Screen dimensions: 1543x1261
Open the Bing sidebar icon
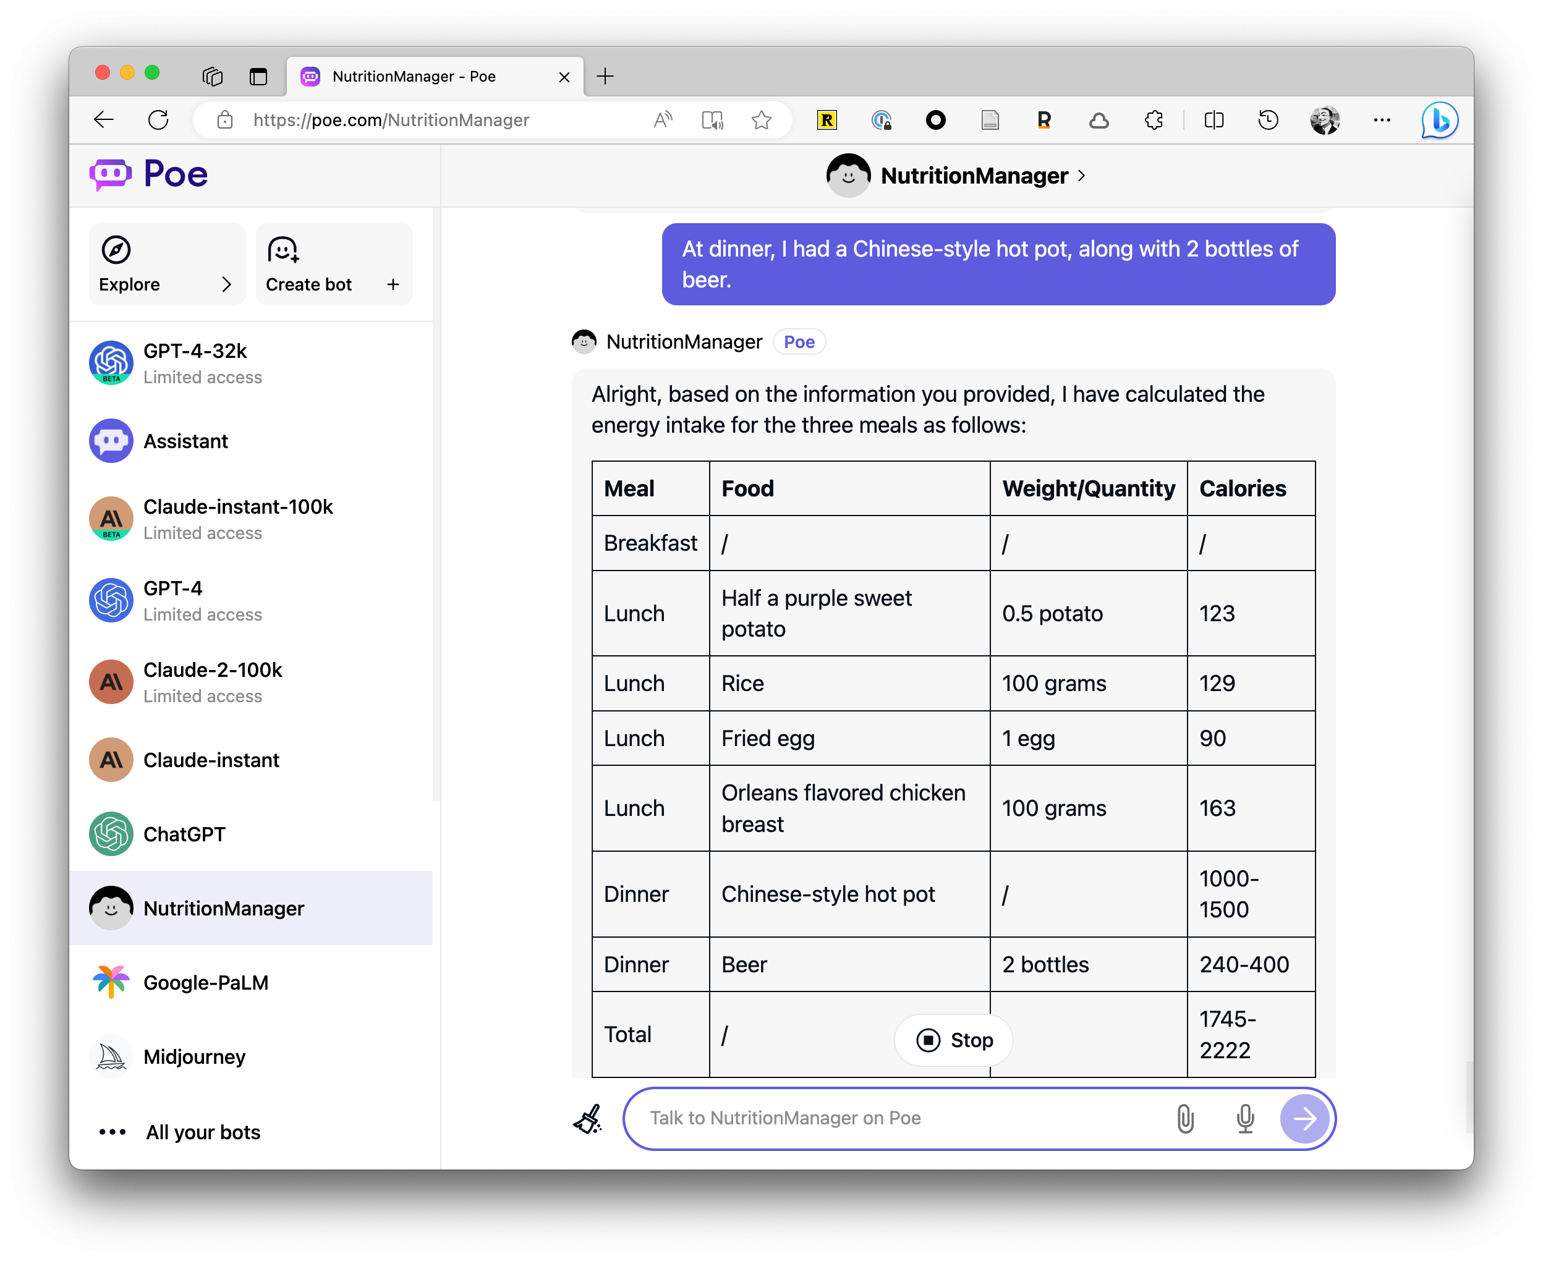coord(1439,120)
